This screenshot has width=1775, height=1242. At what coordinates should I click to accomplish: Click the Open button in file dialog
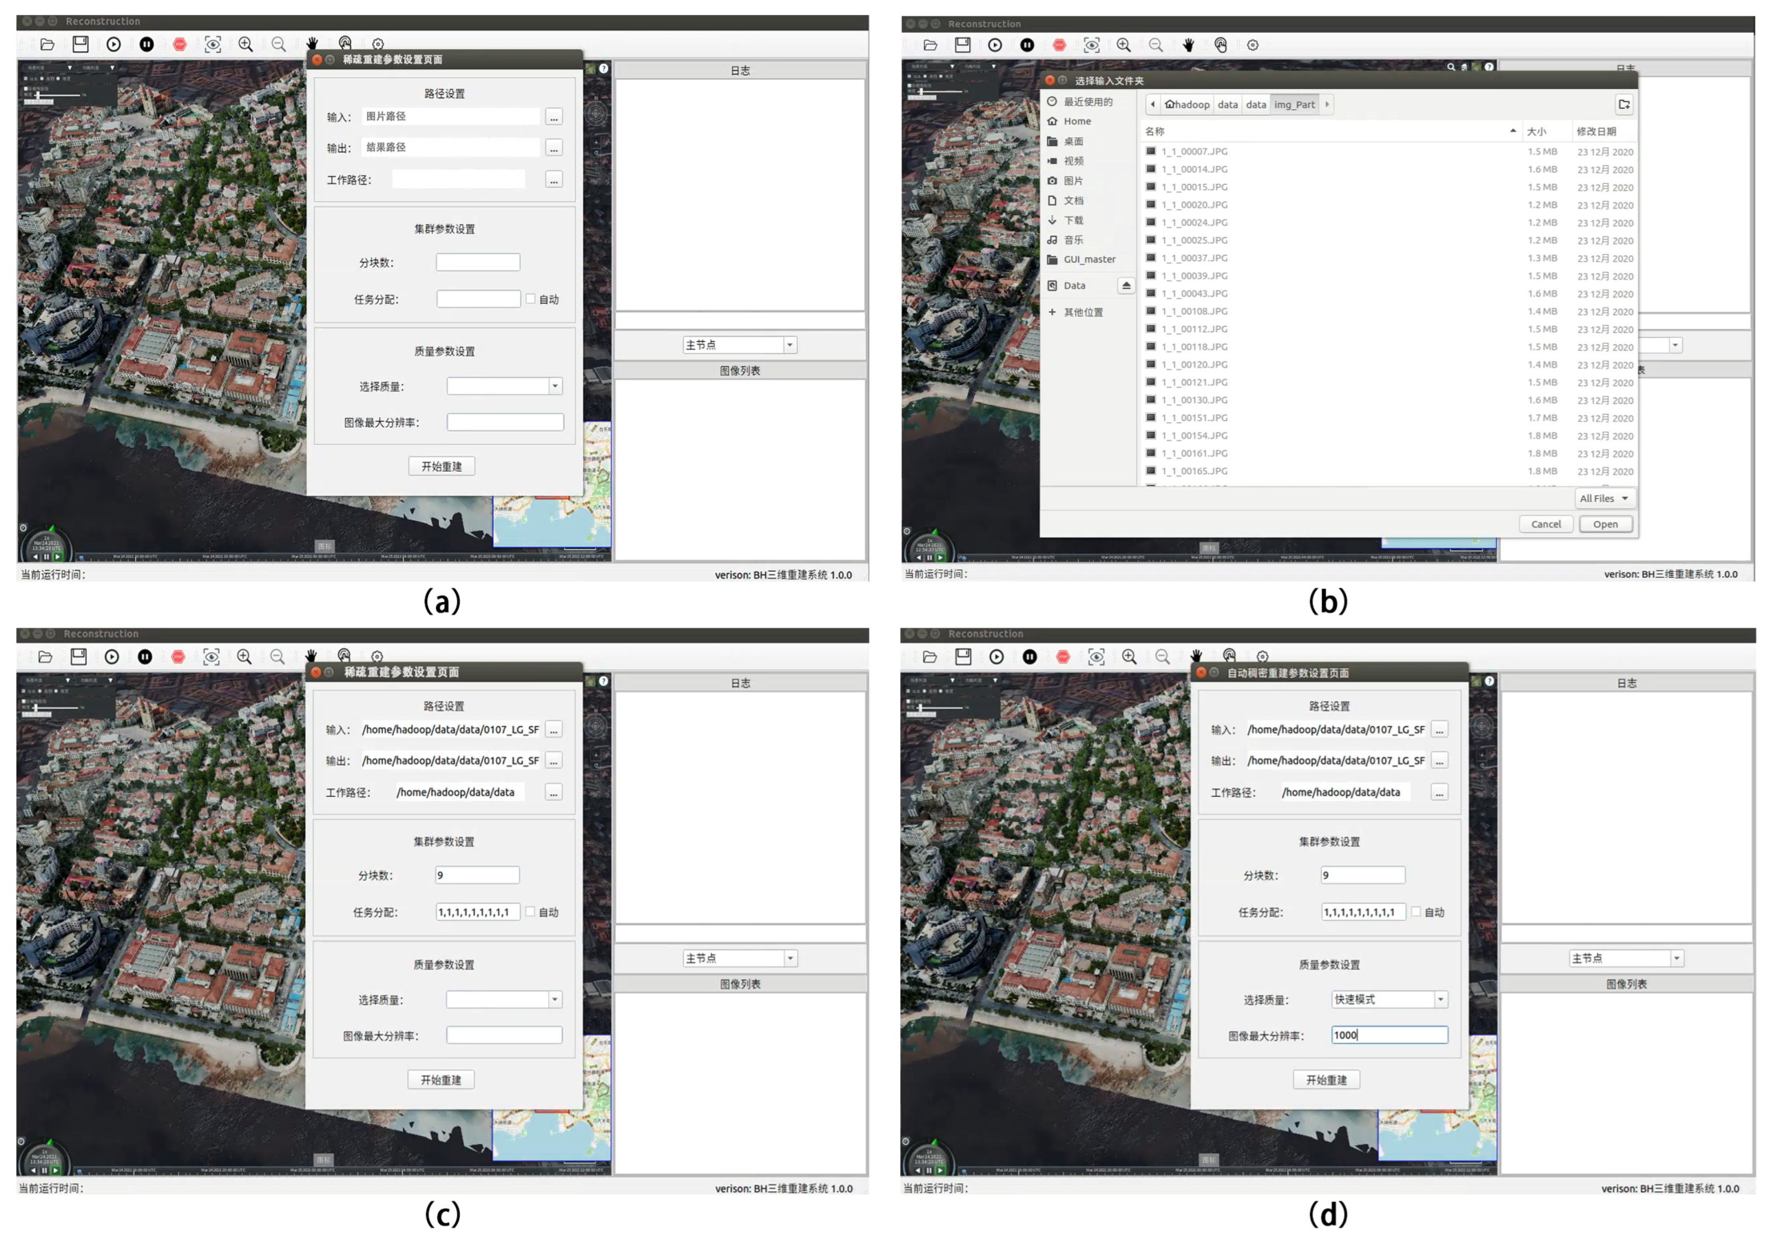point(1605,524)
